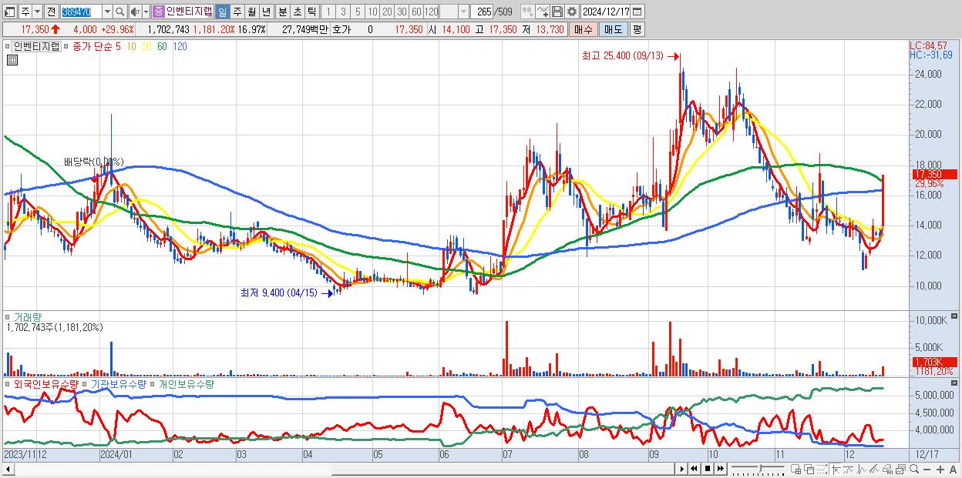Switch to the 틱 (tick) period
962x478 pixels.
311,12
